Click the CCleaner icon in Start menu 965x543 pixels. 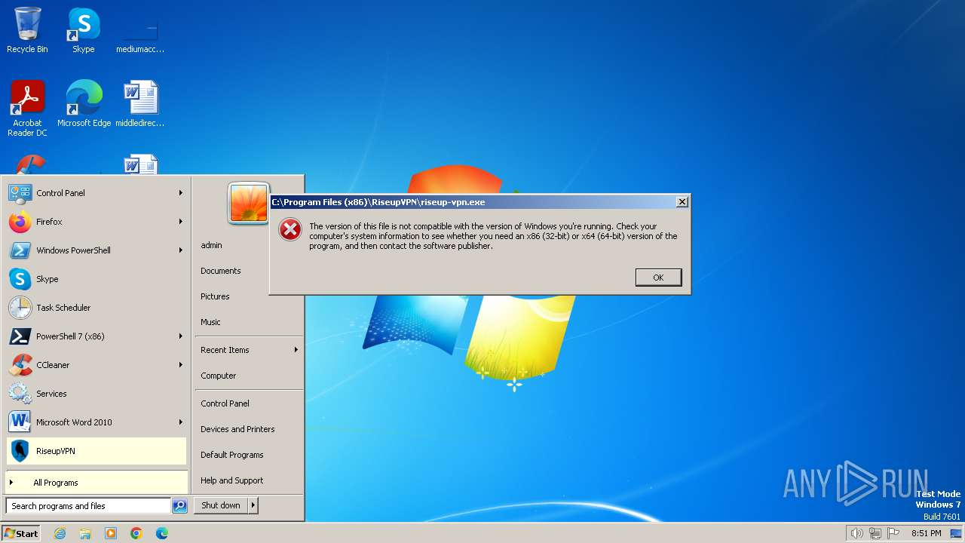coord(20,365)
